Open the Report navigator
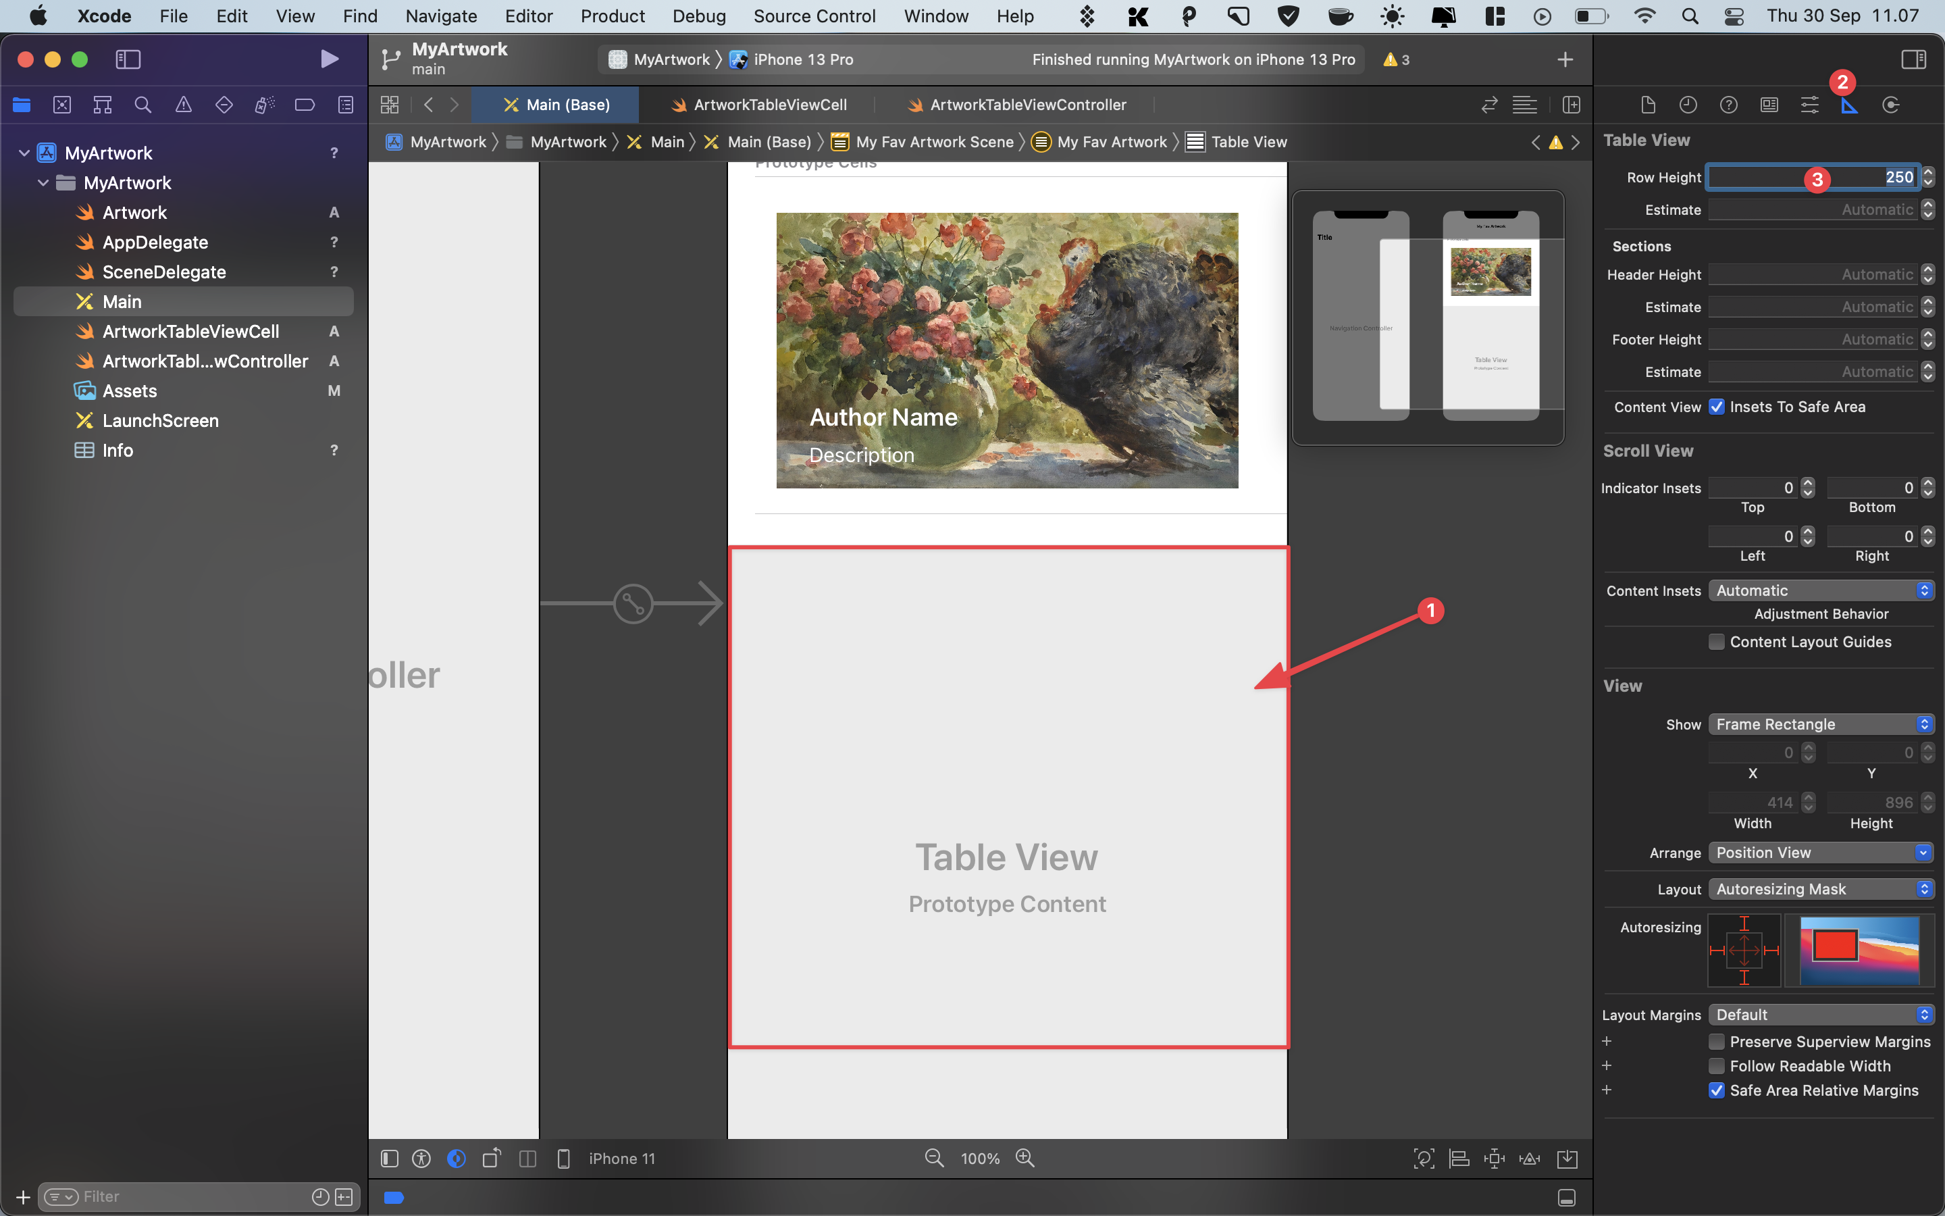Screen dimensions: 1945x1216 (x=346, y=105)
